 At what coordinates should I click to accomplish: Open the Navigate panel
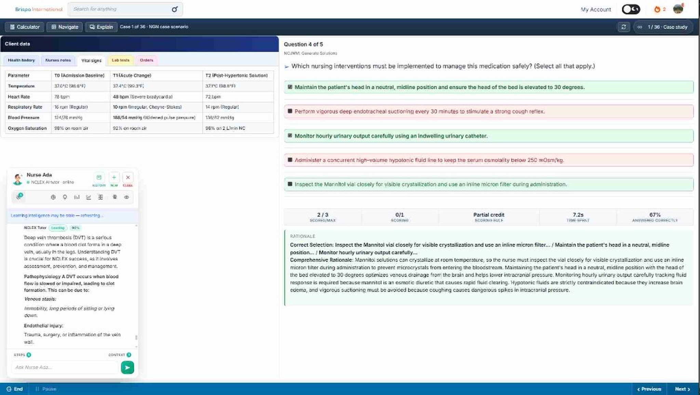click(x=65, y=27)
